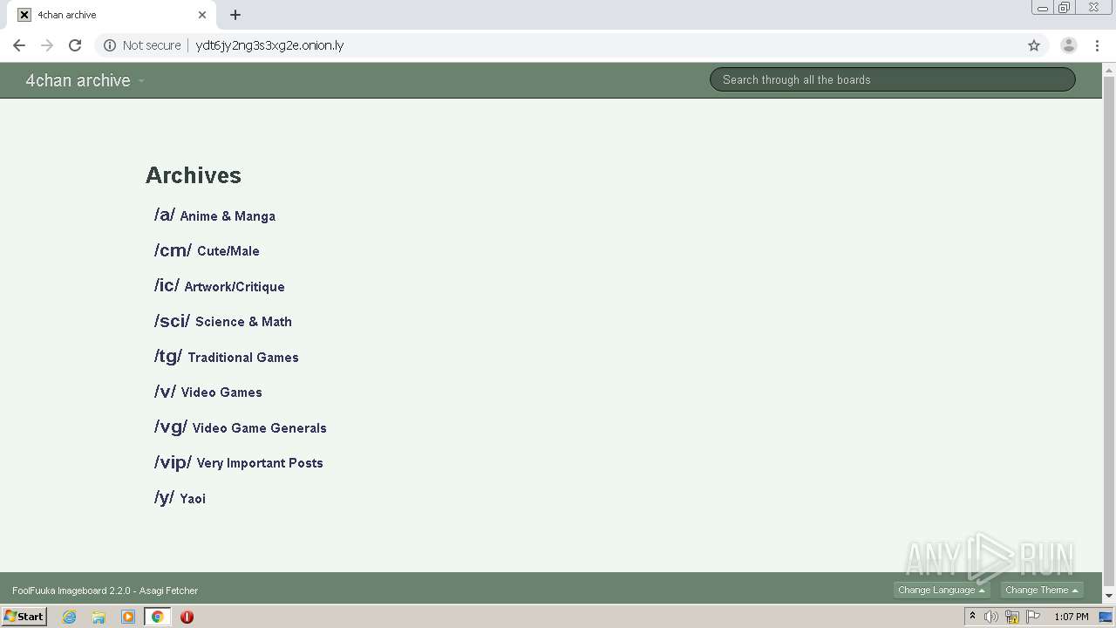Open the Windows Start menu
The image size is (1116, 628).
[24, 617]
